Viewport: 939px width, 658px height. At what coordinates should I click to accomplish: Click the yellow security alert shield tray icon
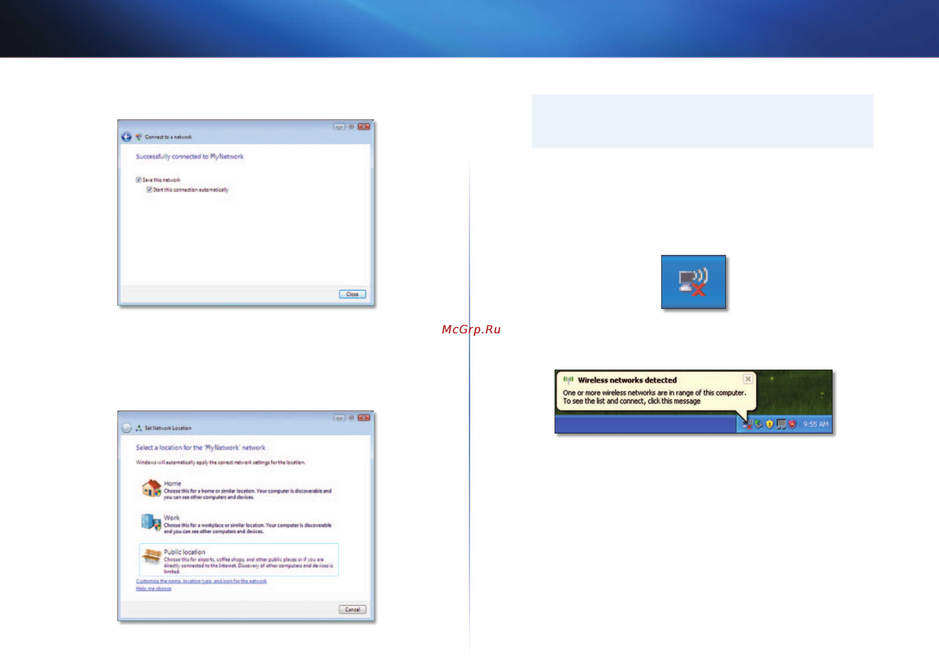tap(770, 424)
